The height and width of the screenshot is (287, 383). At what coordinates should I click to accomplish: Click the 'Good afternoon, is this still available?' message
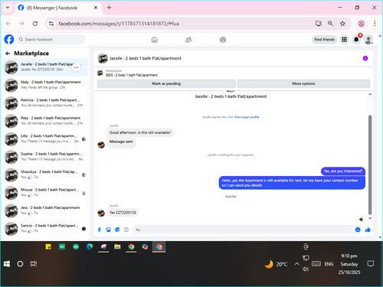click(140, 132)
